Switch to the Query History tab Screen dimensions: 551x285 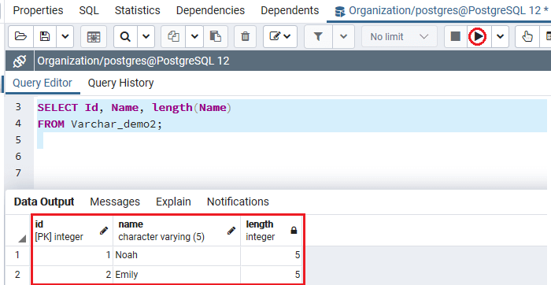(120, 83)
